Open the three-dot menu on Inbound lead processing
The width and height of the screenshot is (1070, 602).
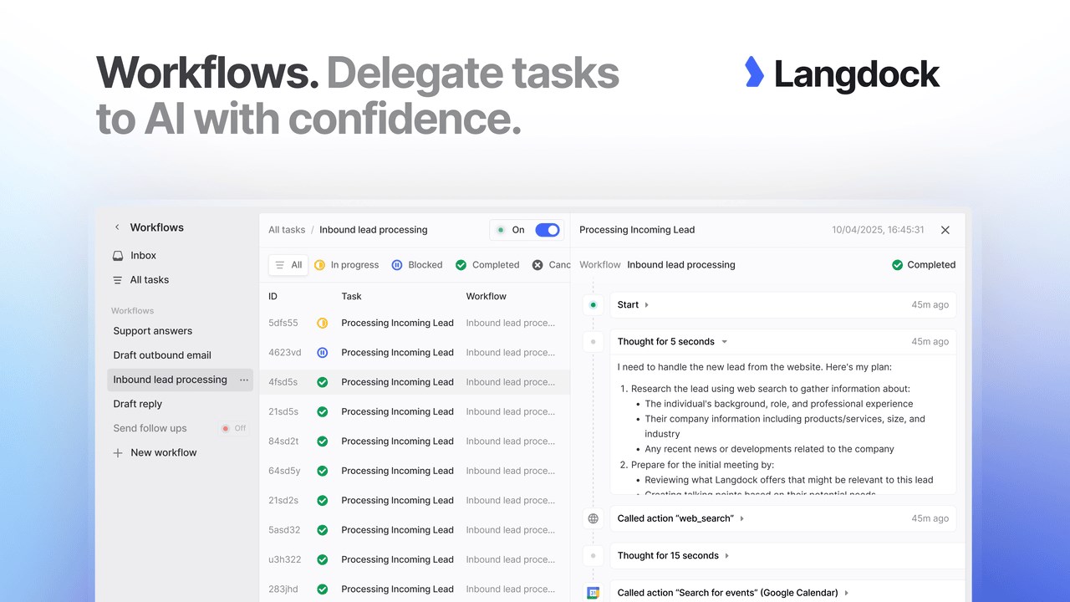pyautogui.click(x=244, y=380)
